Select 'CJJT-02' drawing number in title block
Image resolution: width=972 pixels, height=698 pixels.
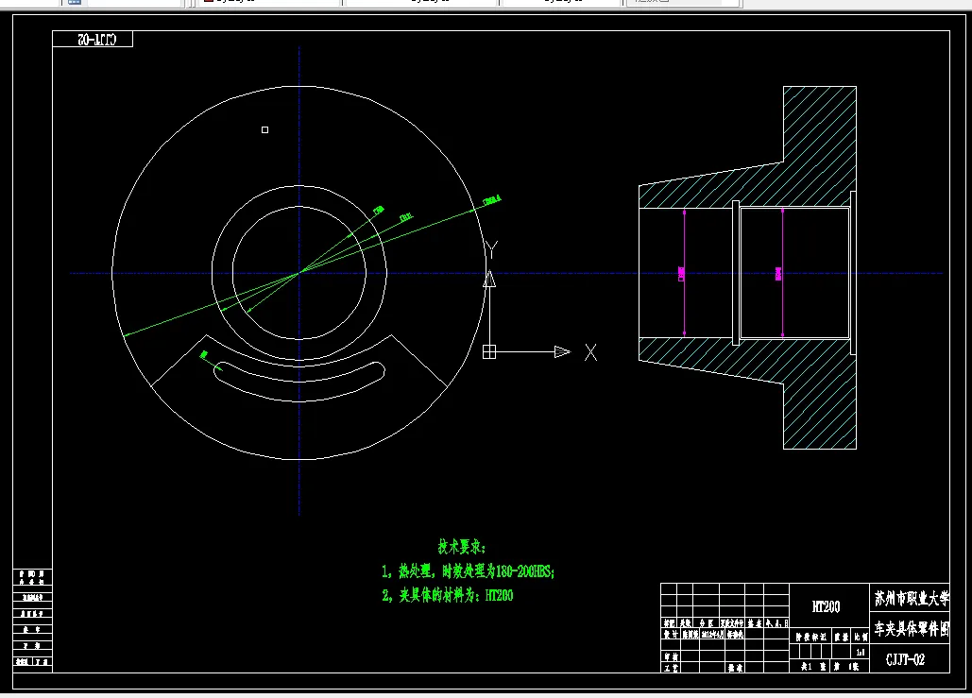905,659
